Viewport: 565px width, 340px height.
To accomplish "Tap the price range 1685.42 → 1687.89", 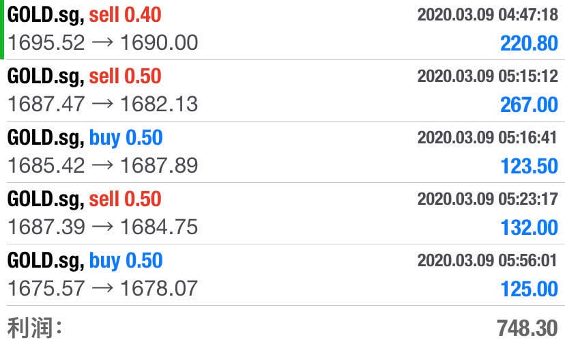I will point(102,165).
